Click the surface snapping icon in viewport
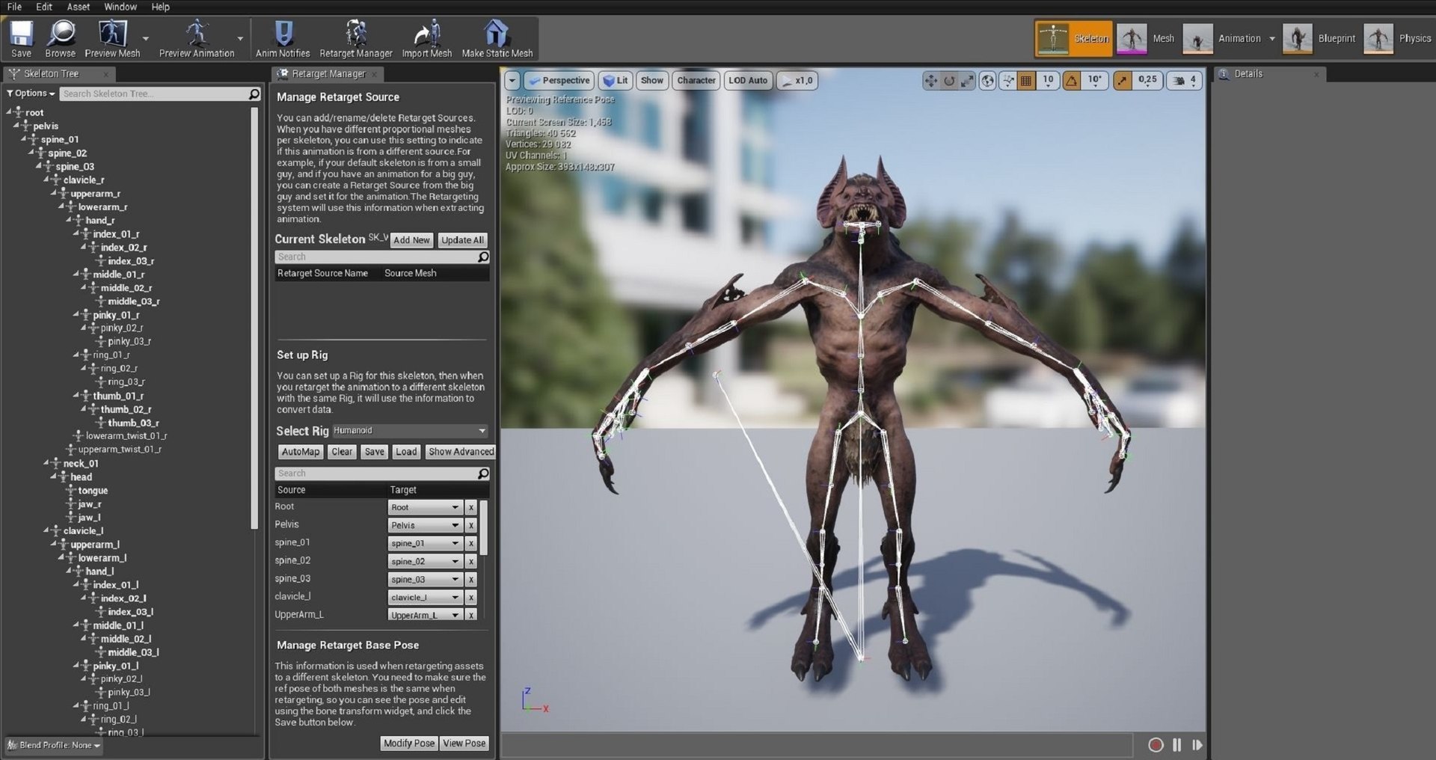 (1008, 81)
